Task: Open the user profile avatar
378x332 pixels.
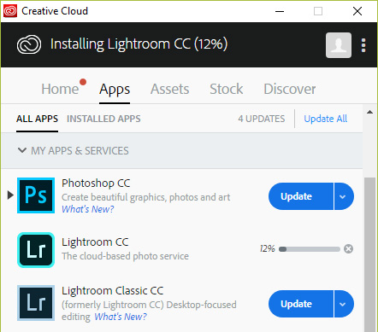Action: click(339, 45)
